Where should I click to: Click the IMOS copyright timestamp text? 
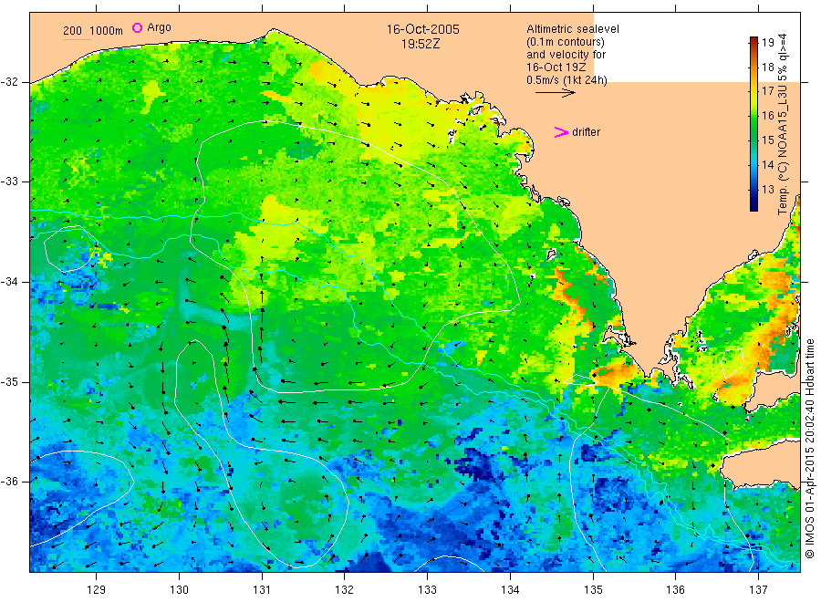coord(810,449)
